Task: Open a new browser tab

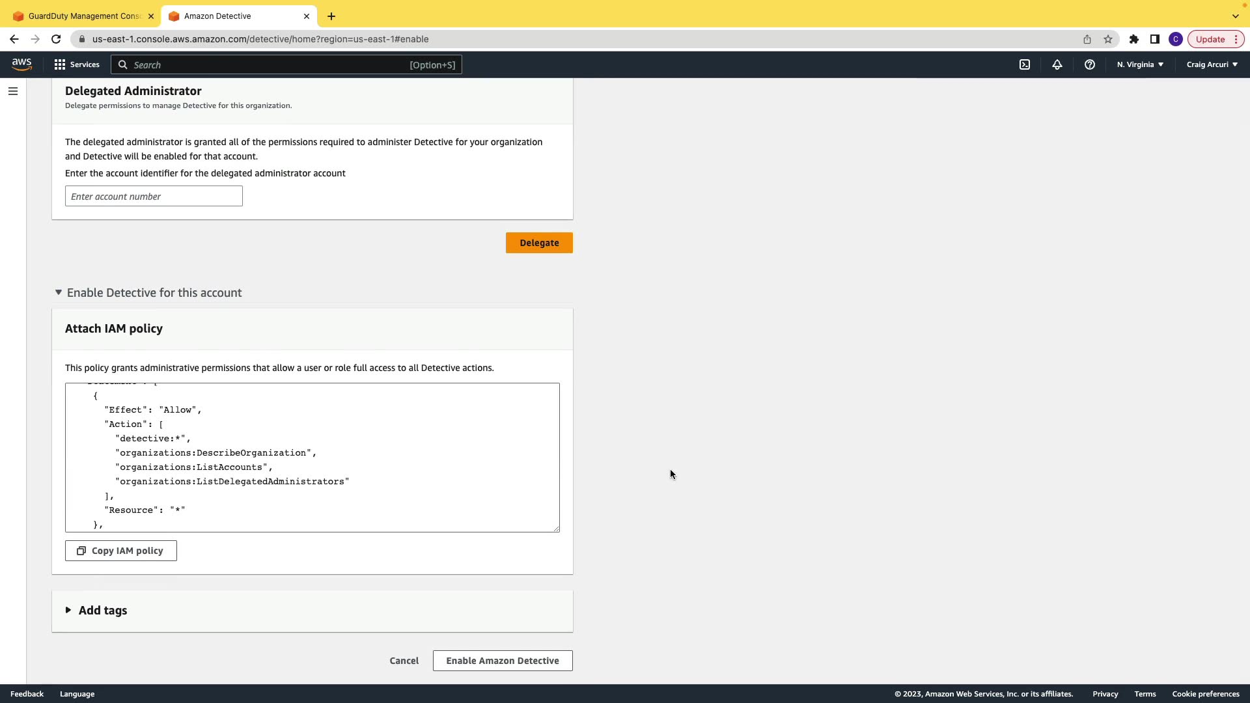Action: tap(331, 16)
